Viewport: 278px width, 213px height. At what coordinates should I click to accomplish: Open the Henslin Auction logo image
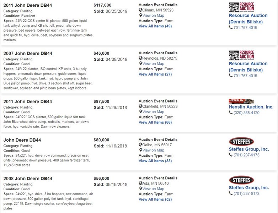click(241, 101)
